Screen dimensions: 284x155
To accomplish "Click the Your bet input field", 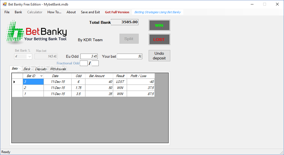I will tap(130, 56).
